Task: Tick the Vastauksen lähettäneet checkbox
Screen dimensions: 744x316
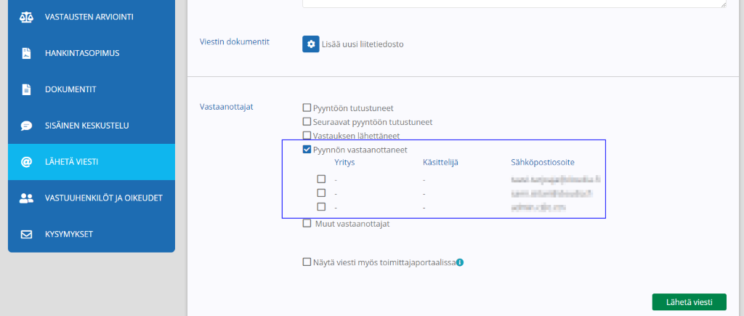Action: pos(307,135)
